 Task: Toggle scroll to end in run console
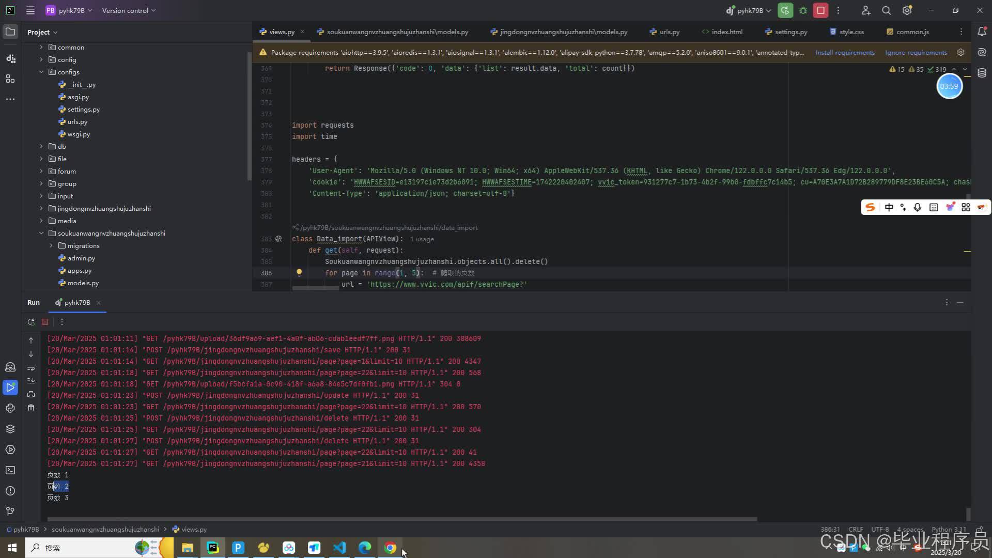pyautogui.click(x=31, y=381)
